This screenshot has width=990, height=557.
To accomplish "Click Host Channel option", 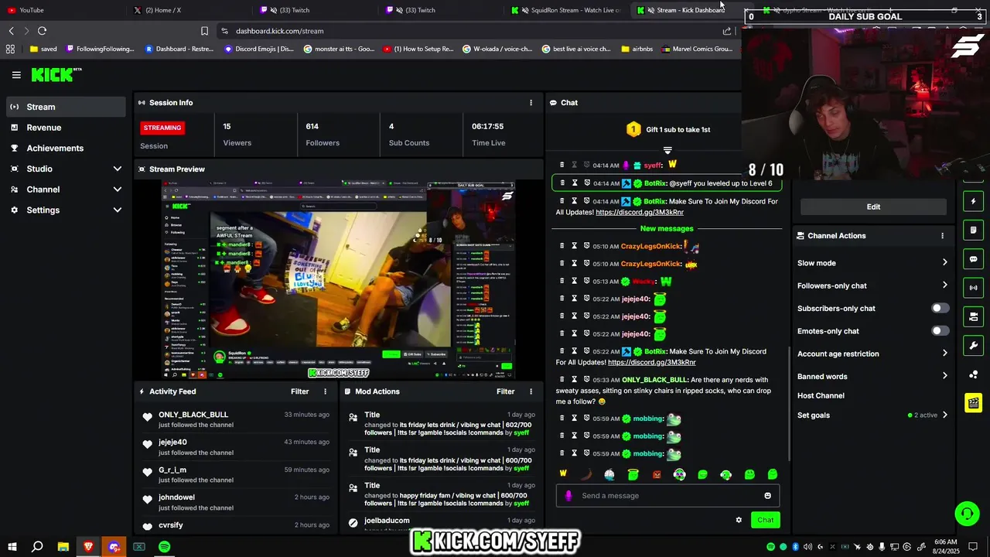I will (821, 396).
